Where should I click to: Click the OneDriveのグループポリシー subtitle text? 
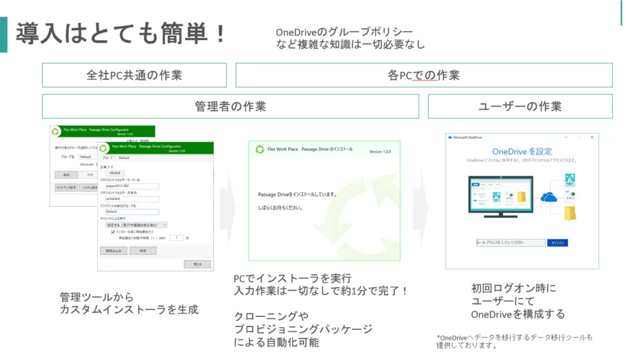344,32
